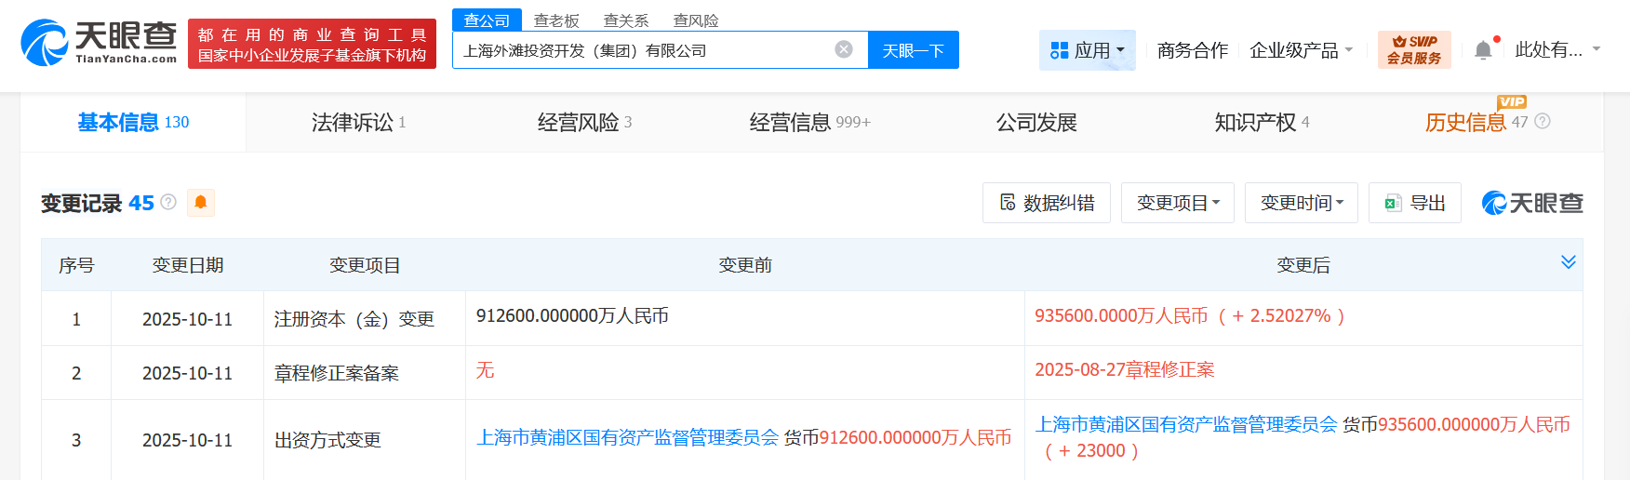
Task: Expand the 变更项目 filter dropdown
Action: point(1178,203)
